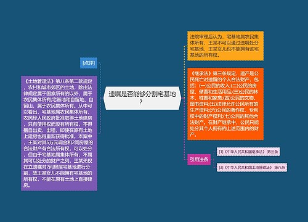Select the purple 《土地管理法》第八条 text box
Screen dimensions: 308x222
(59, 133)
